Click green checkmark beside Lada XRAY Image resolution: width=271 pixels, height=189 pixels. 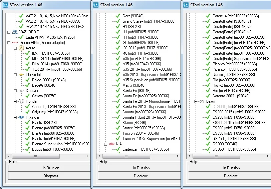21,37
